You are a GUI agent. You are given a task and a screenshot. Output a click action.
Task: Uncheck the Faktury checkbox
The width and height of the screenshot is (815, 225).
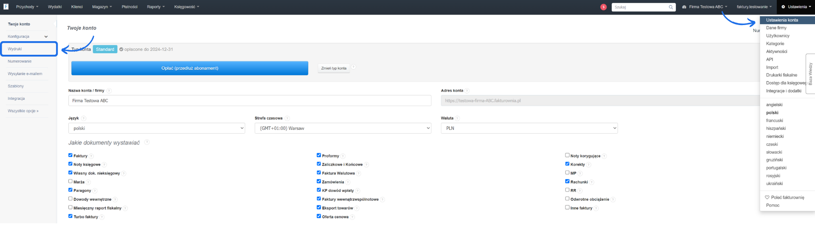[70, 155]
